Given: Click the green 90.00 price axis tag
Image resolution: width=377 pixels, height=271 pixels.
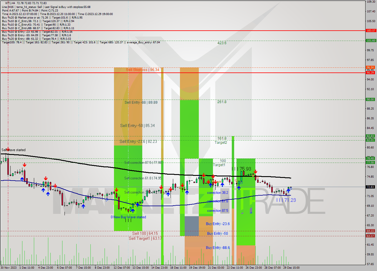Looking at the screenshot, I should (371, 99).
